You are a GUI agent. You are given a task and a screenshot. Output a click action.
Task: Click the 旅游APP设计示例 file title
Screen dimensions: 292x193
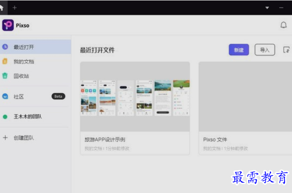105,139
